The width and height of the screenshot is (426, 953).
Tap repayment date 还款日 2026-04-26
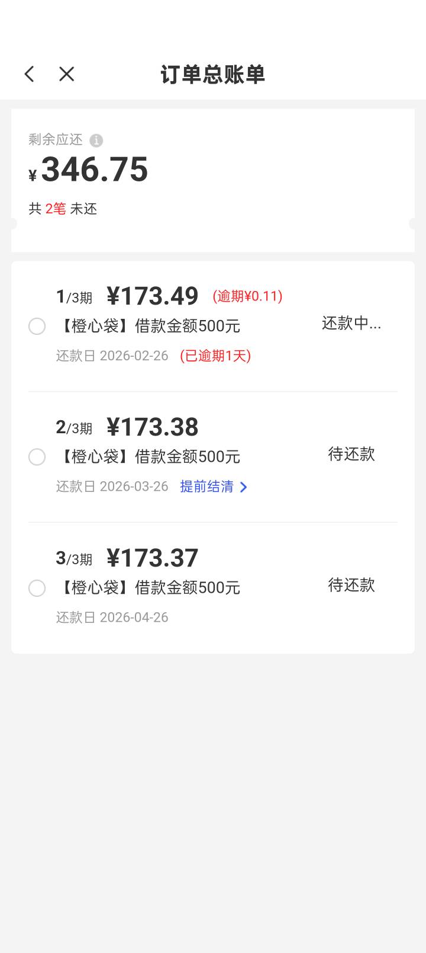(x=112, y=618)
